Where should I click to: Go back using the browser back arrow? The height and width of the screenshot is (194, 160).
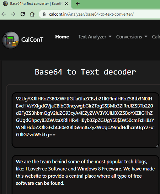[x=4, y=14]
